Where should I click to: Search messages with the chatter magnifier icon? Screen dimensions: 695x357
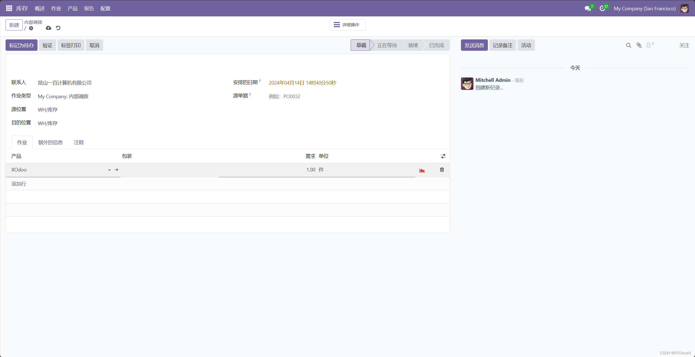(628, 45)
